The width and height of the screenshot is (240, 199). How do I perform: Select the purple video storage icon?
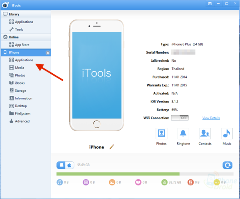tap(86, 182)
